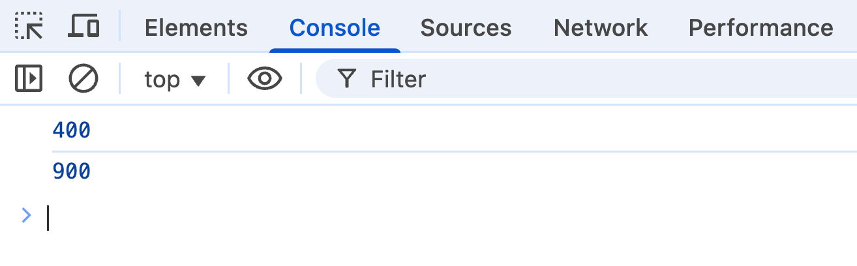Focus the Filter text field
The width and height of the screenshot is (857, 266).
point(587,80)
